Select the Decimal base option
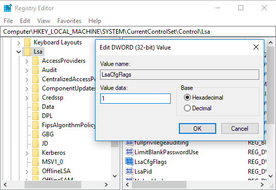 (x=187, y=108)
